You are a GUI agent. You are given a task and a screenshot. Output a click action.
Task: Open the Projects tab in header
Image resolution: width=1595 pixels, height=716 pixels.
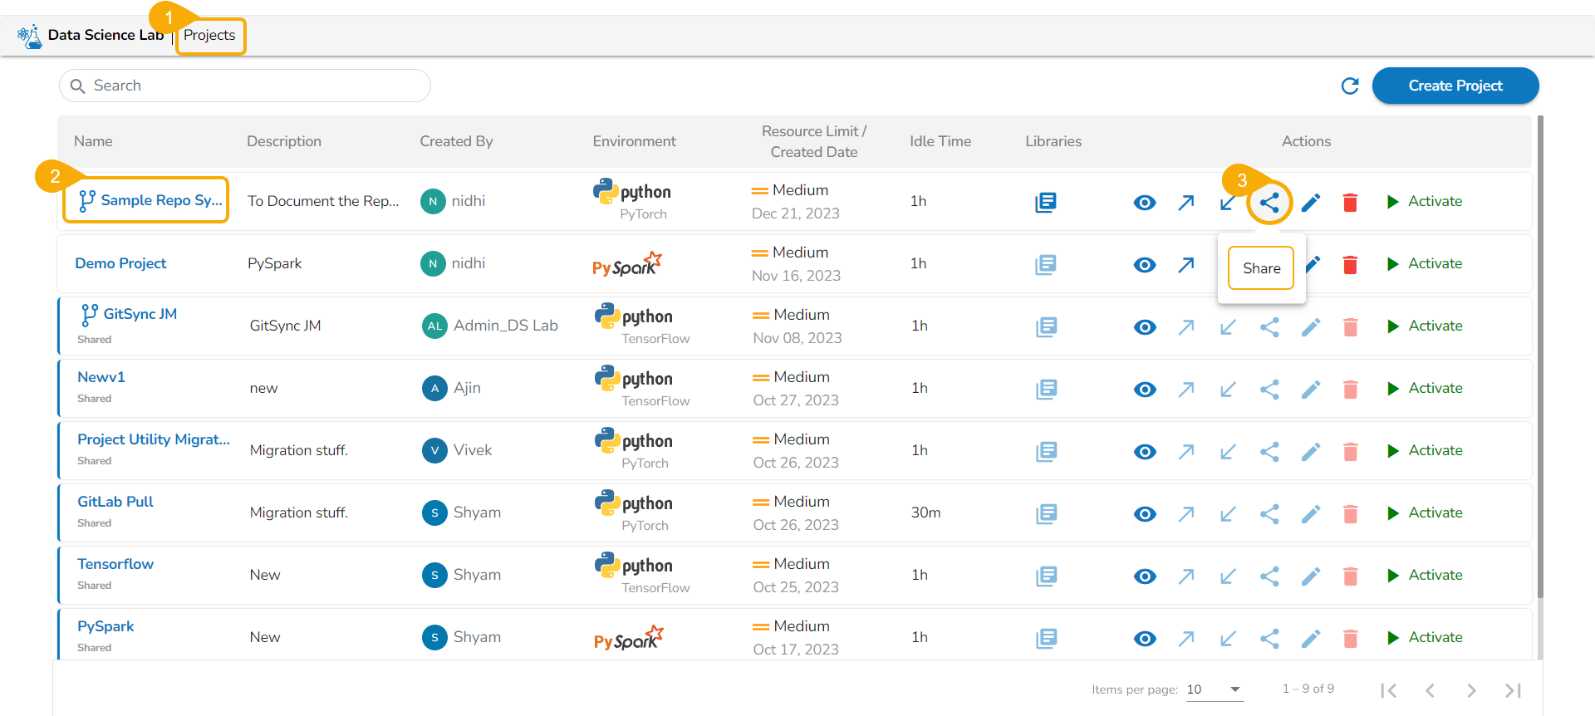[x=209, y=36]
